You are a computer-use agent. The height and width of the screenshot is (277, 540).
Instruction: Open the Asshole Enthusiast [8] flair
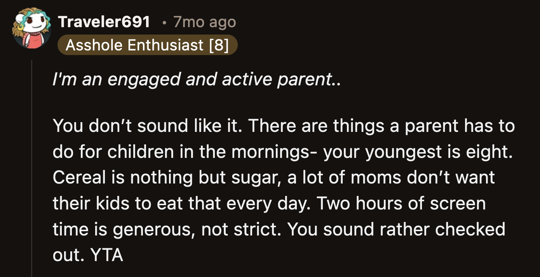148,45
